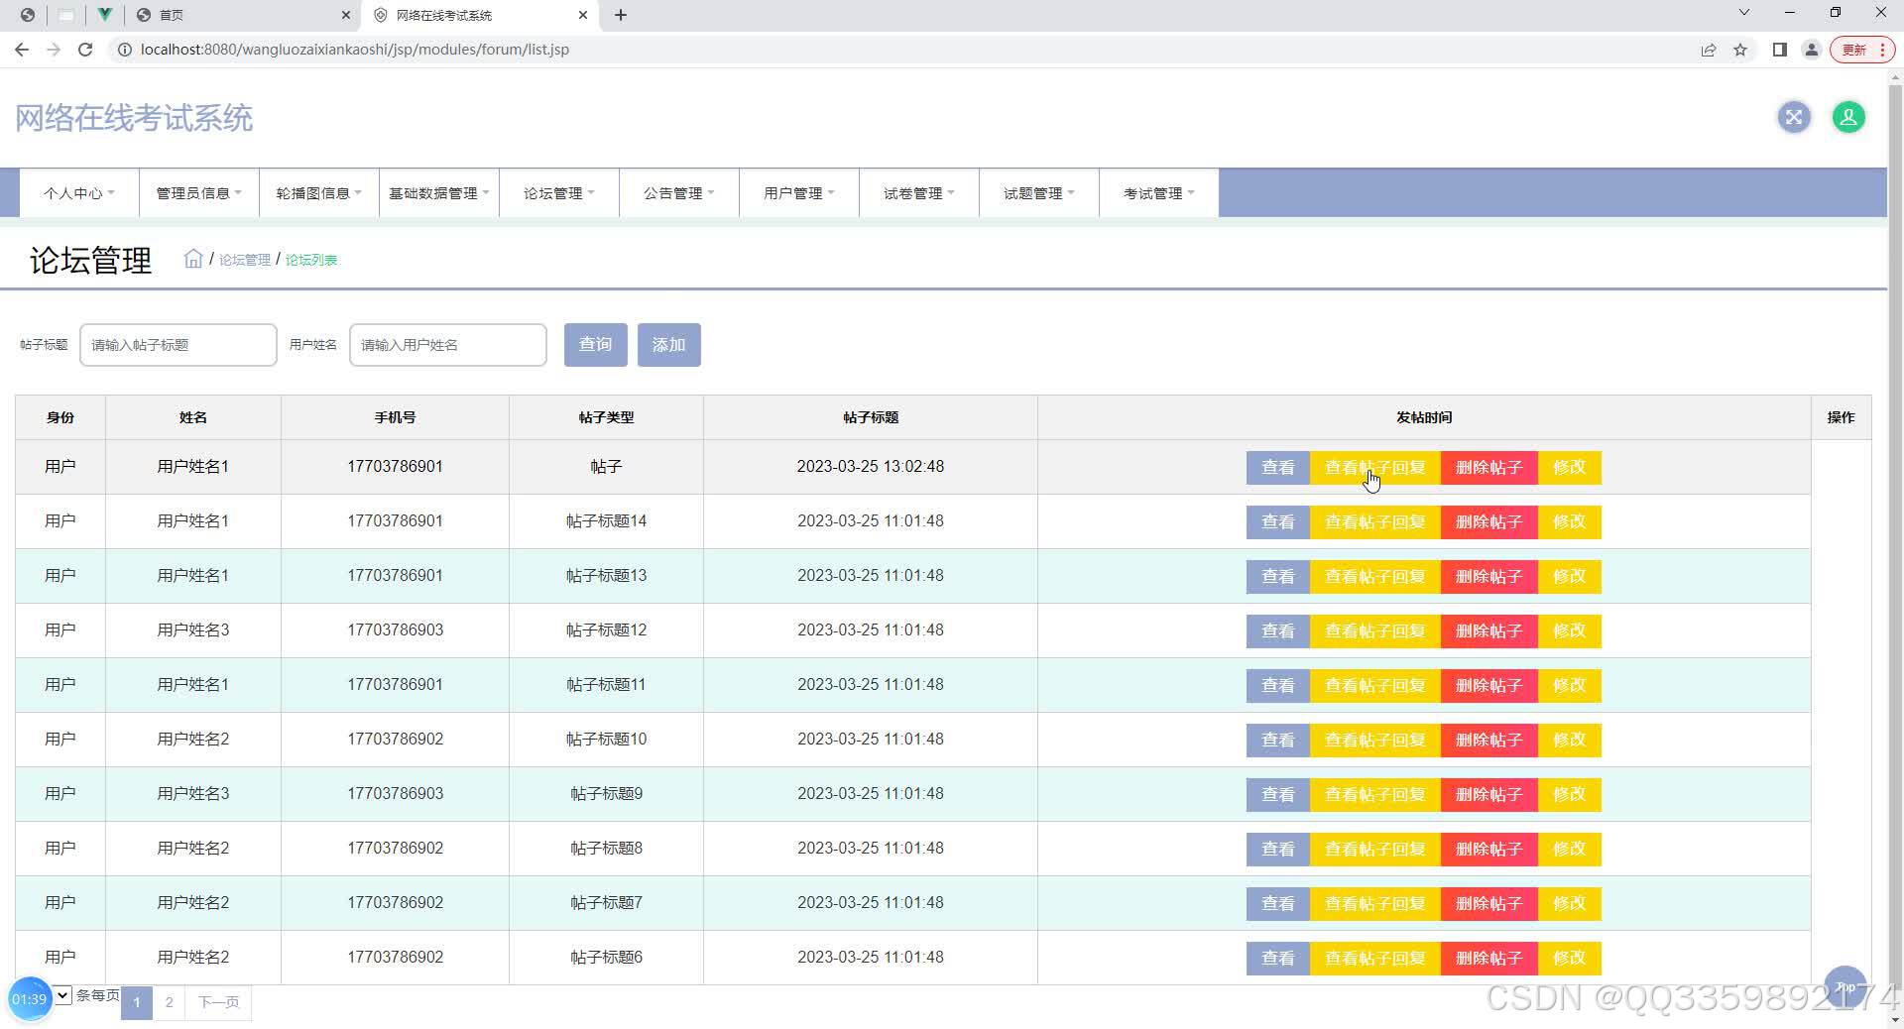Select the 网络在线考试系统 browser tab
This screenshot has width=1904, height=1029.
pos(481,15)
